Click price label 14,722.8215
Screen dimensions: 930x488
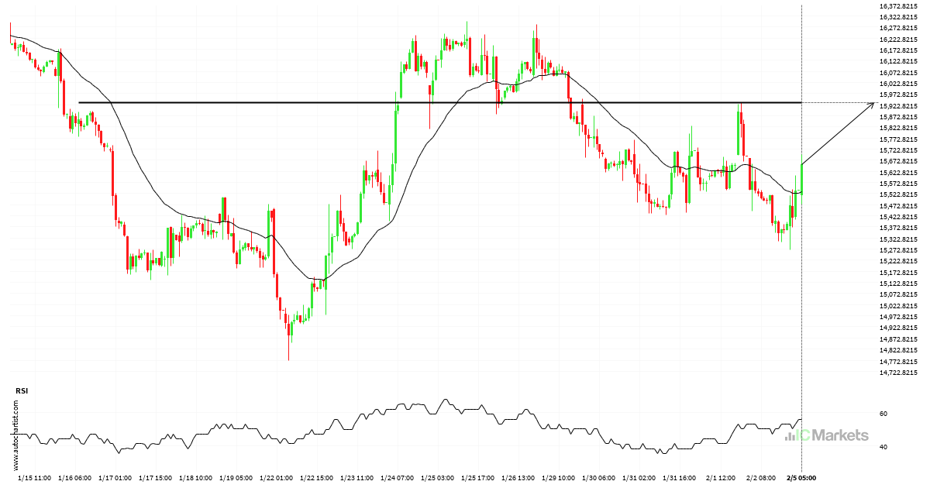click(x=899, y=373)
